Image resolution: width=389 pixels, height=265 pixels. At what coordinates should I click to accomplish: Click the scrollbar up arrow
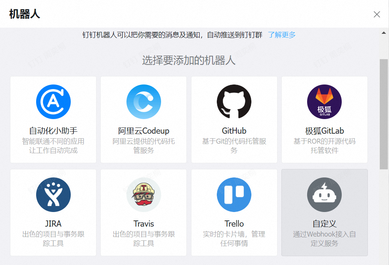pyautogui.click(x=384, y=33)
